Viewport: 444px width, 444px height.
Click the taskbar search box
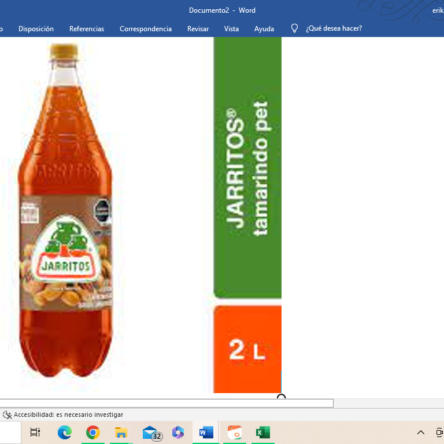click(x=10, y=432)
